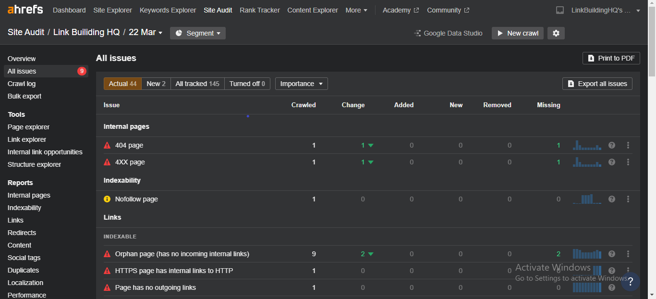Open the Segment dropdown
The width and height of the screenshot is (656, 299).
[198, 33]
